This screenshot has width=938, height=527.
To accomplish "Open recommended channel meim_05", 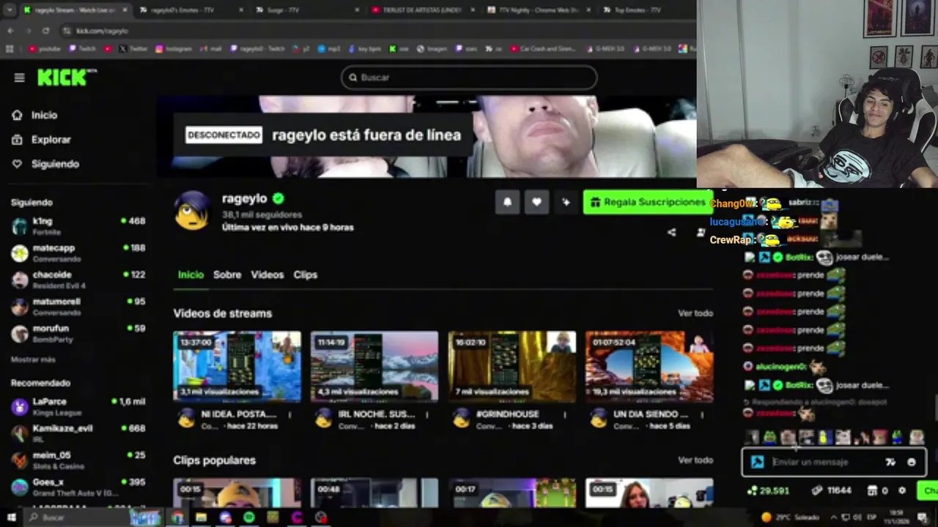I will [x=78, y=460].
